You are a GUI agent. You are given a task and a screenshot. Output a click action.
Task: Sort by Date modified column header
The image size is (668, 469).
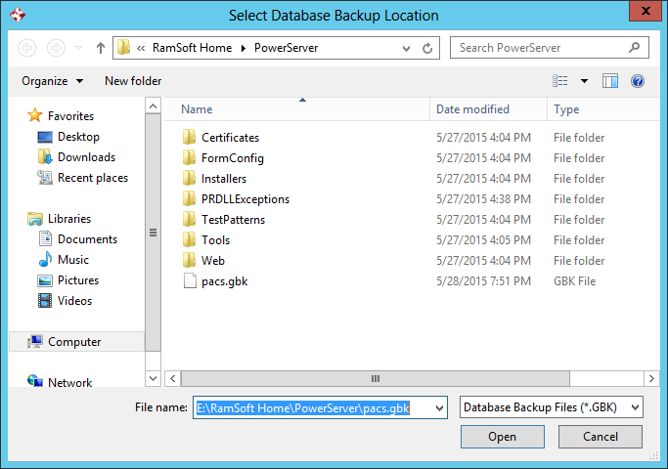click(x=472, y=109)
